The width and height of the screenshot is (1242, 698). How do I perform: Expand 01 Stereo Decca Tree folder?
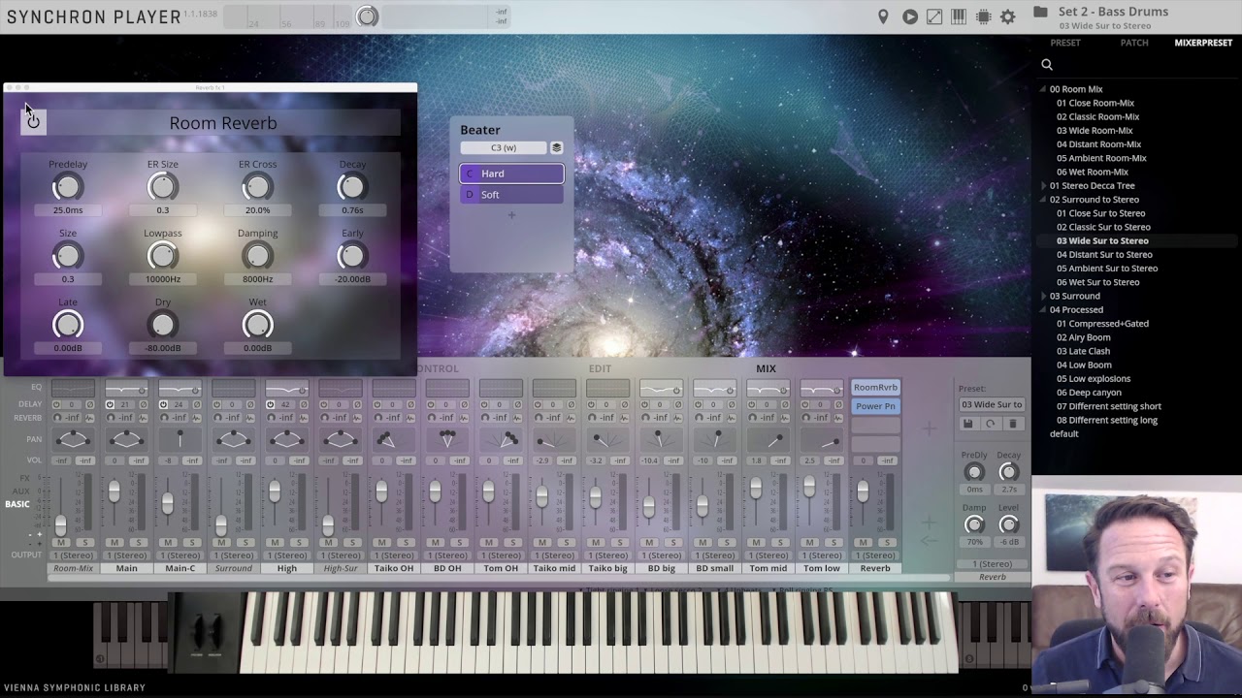tap(1044, 185)
